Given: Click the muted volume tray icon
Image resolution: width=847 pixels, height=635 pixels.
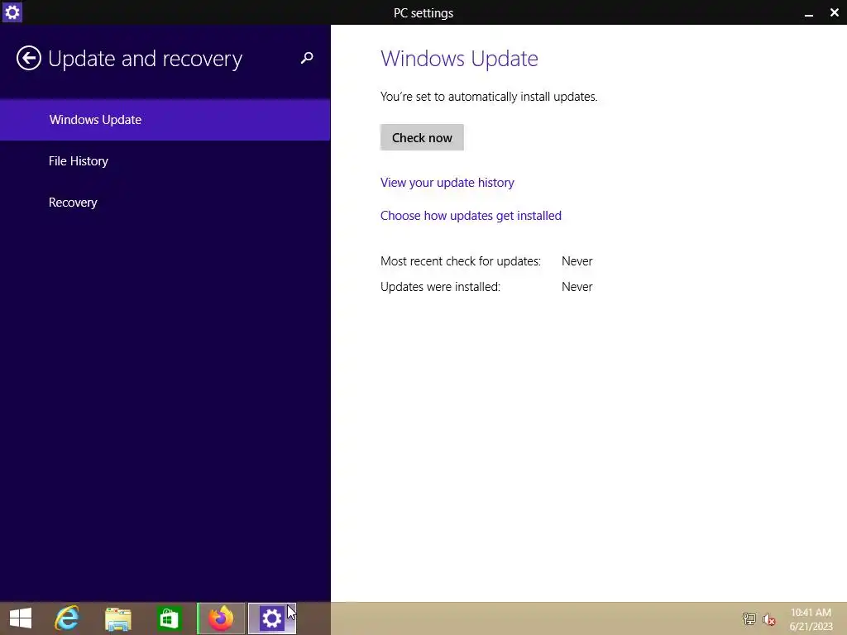Looking at the screenshot, I should (x=769, y=618).
